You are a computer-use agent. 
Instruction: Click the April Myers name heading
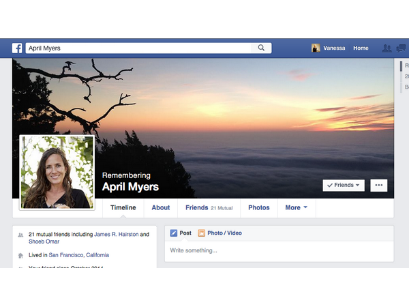[x=130, y=187]
